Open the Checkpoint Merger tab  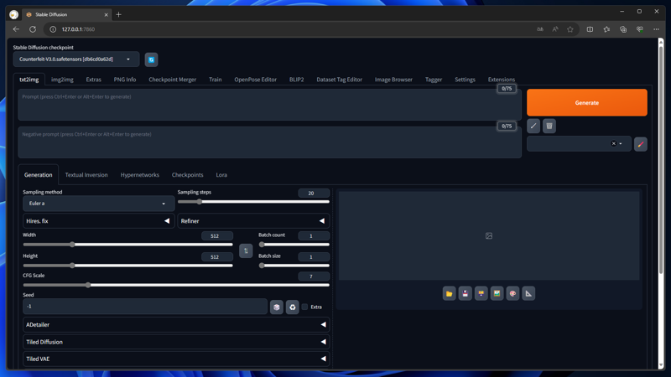coord(173,80)
